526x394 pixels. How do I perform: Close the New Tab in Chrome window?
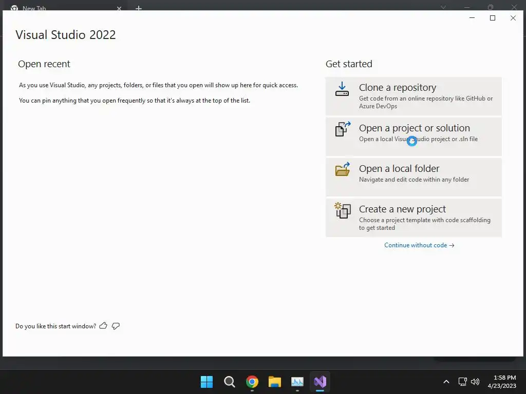click(x=119, y=8)
